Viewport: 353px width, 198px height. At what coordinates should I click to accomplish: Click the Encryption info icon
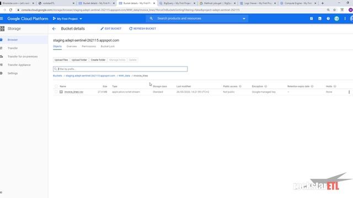tap(266, 86)
